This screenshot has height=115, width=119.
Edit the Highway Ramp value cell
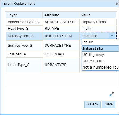click(98, 22)
